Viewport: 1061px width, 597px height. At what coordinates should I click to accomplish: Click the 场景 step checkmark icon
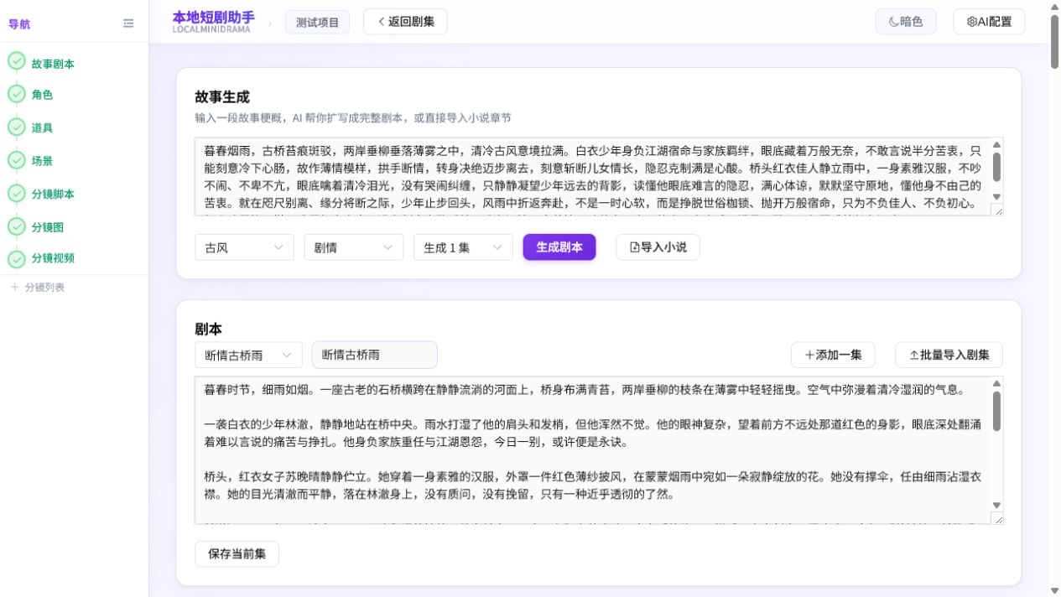(17, 159)
